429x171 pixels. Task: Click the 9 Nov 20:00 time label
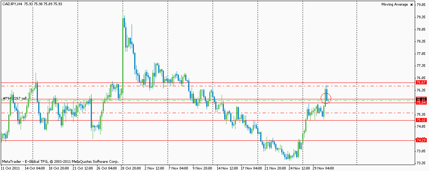(x=203, y=168)
